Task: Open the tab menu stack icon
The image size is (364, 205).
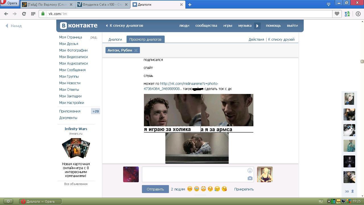Action: [x=328, y=4]
